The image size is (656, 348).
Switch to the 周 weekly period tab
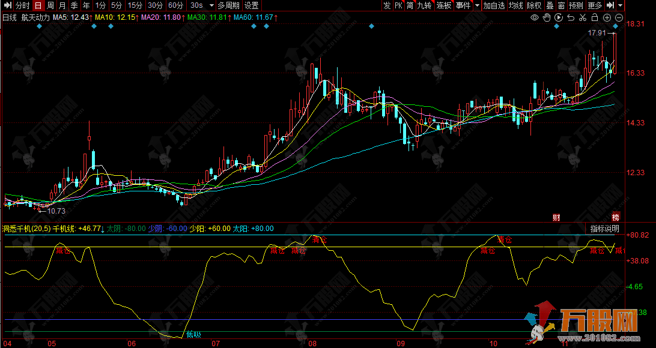[x=50, y=5]
